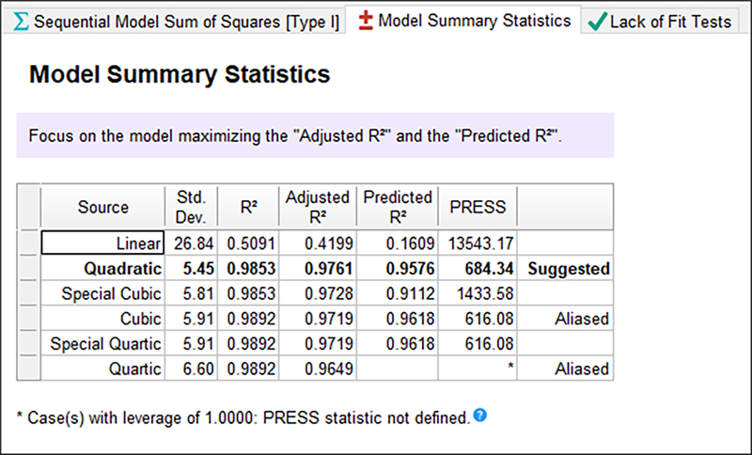Click the top-left corner cell to select the whole table
This screenshot has width=752, height=455.
[x=28, y=207]
